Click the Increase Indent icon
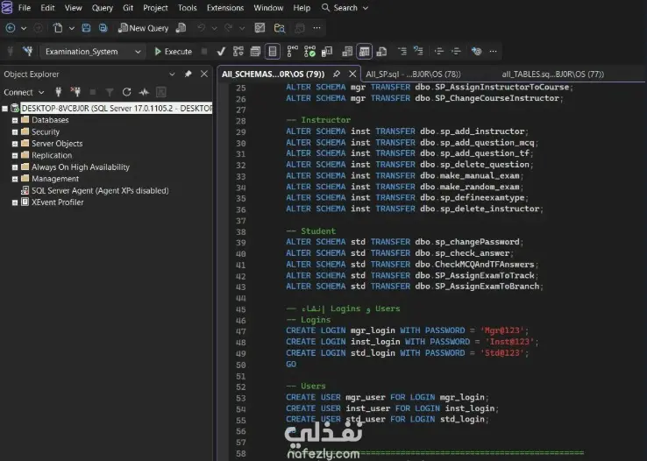The image size is (647, 461). point(456,51)
